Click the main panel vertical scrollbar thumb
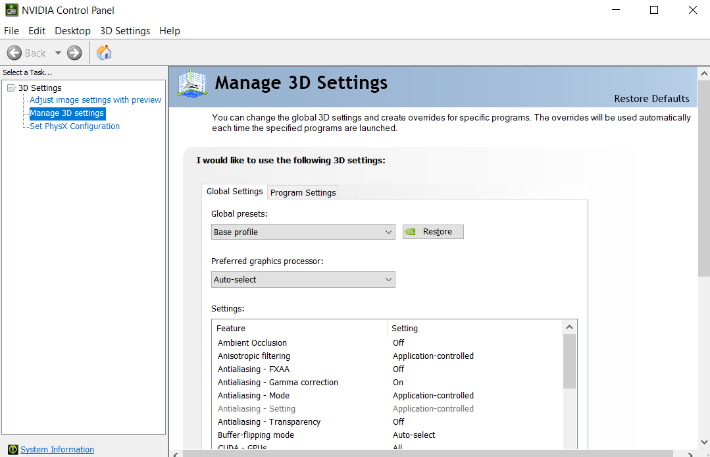 [x=704, y=178]
